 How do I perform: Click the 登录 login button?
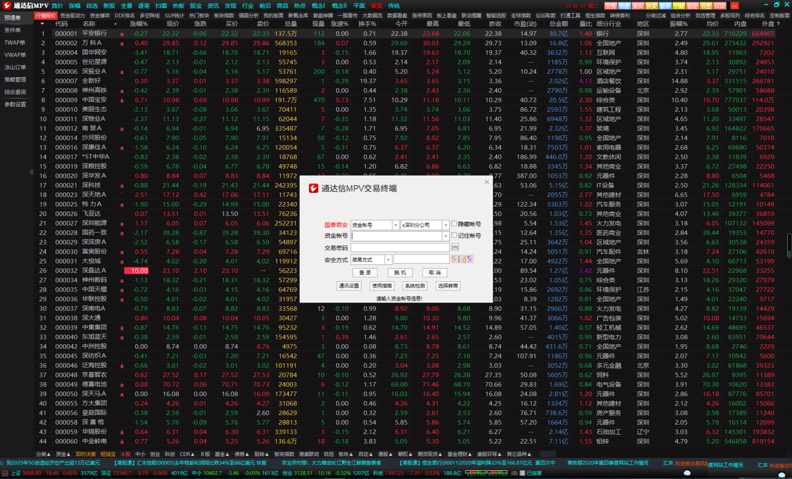coord(365,272)
